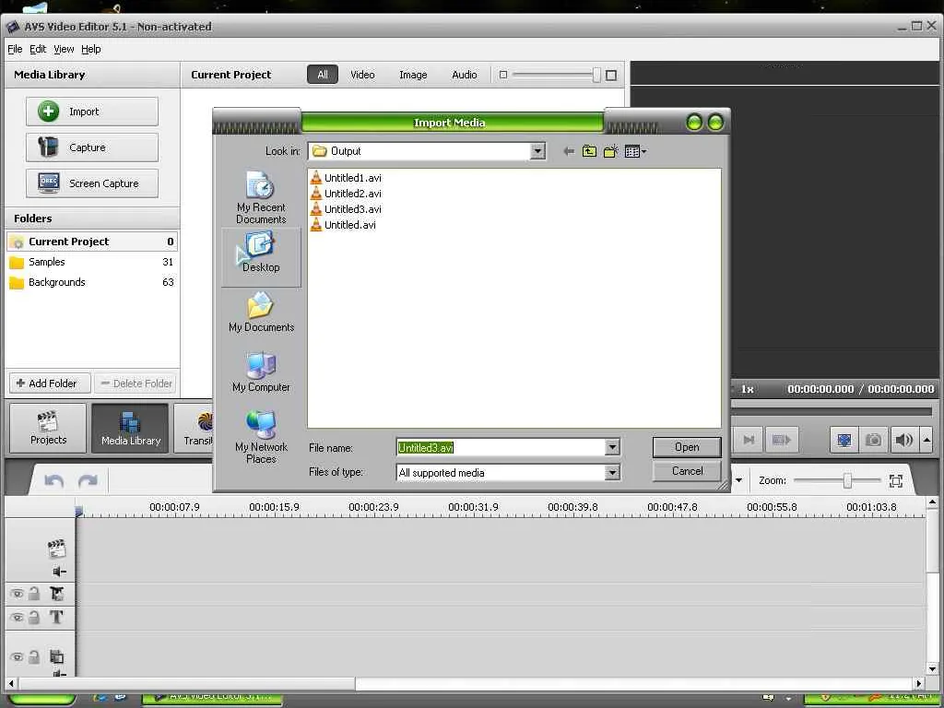This screenshot has width=944, height=708.
Task: Open the view menu dropdown in dialog
Action: [635, 151]
